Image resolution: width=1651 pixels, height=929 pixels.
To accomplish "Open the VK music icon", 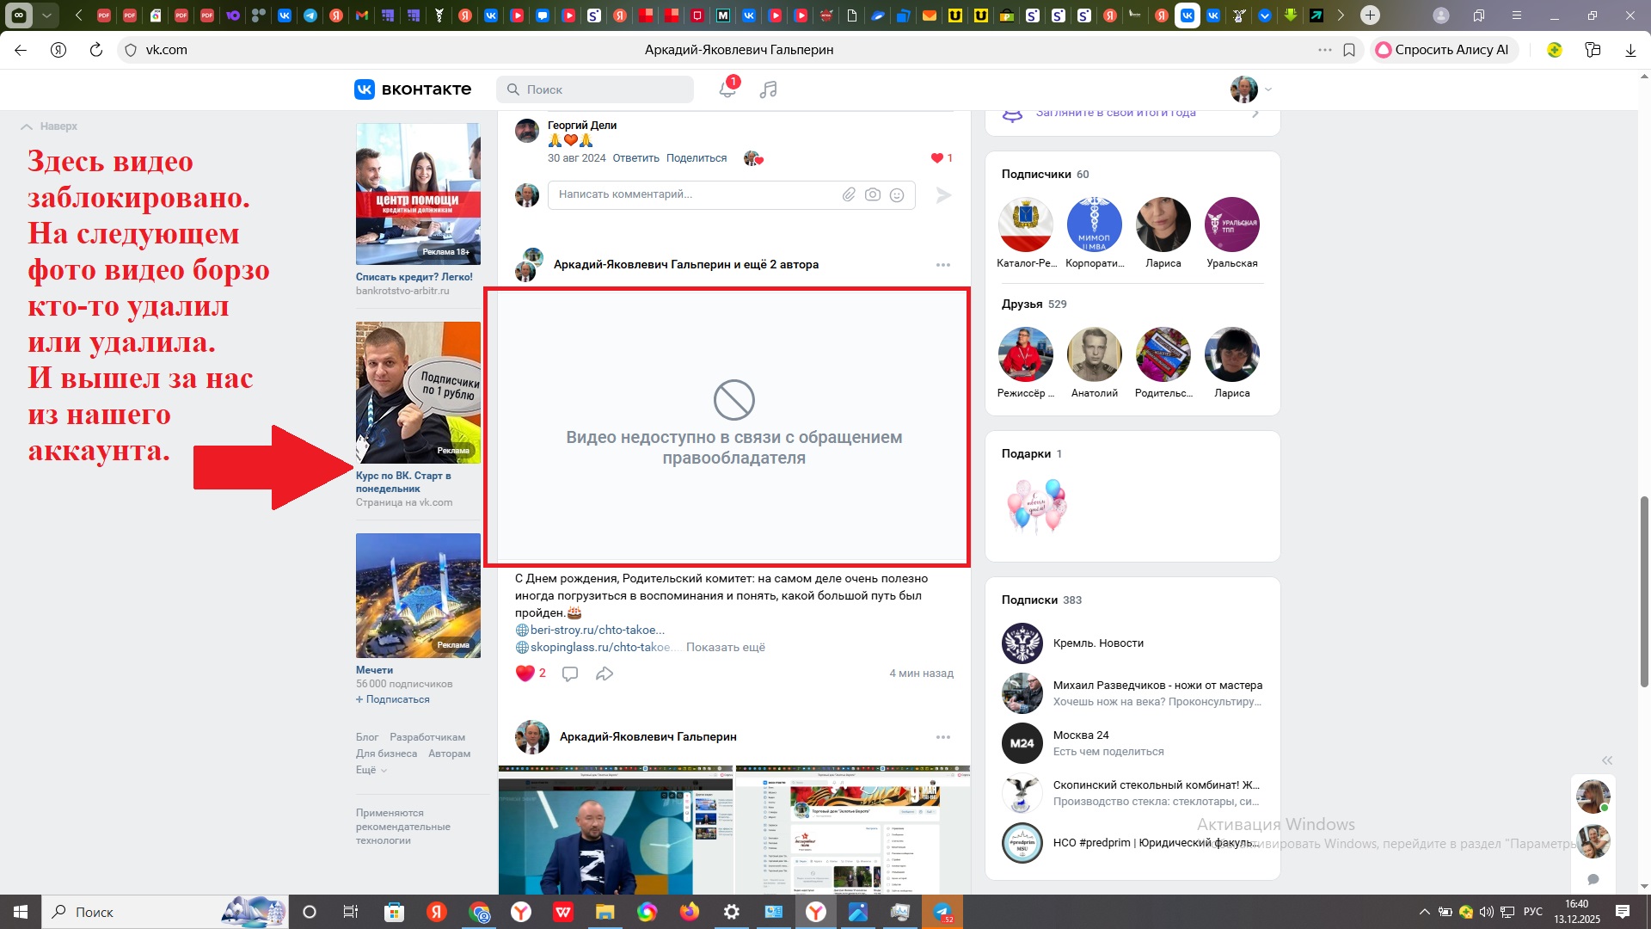I will tap(769, 89).
